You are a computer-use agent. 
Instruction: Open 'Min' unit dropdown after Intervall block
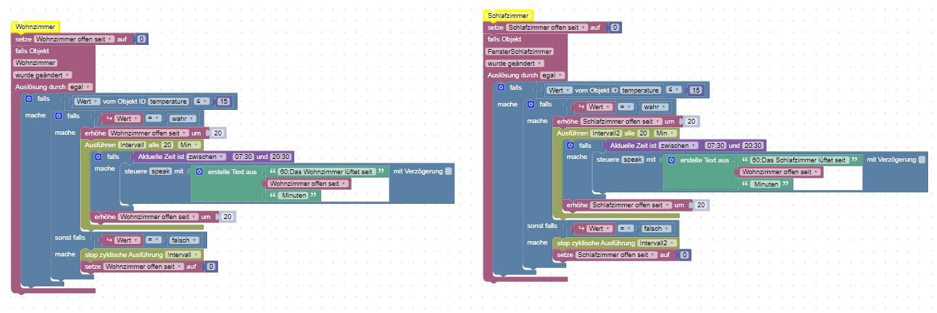[x=189, y=145]
